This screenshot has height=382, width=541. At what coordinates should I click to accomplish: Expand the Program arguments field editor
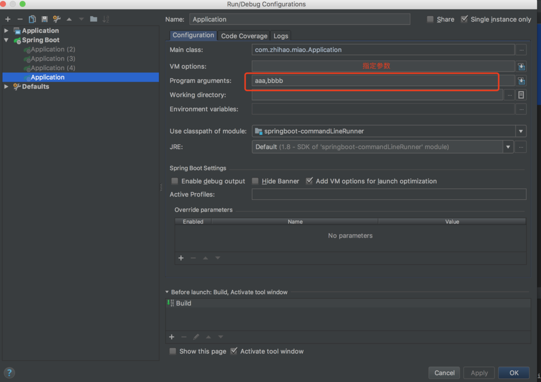521,81
